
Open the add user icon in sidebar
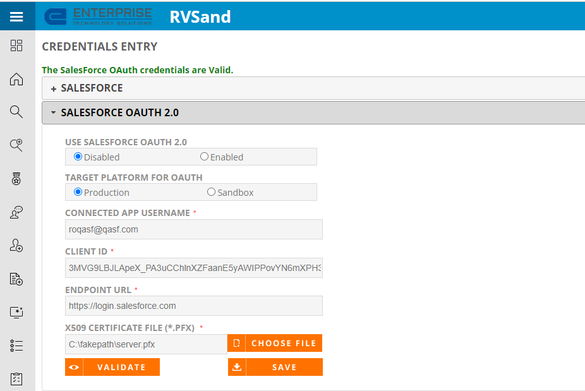tap(16, 246)
